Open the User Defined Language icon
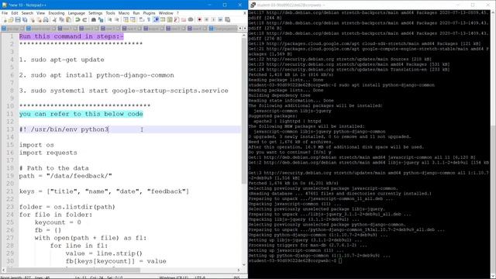 tap(163, 20)
